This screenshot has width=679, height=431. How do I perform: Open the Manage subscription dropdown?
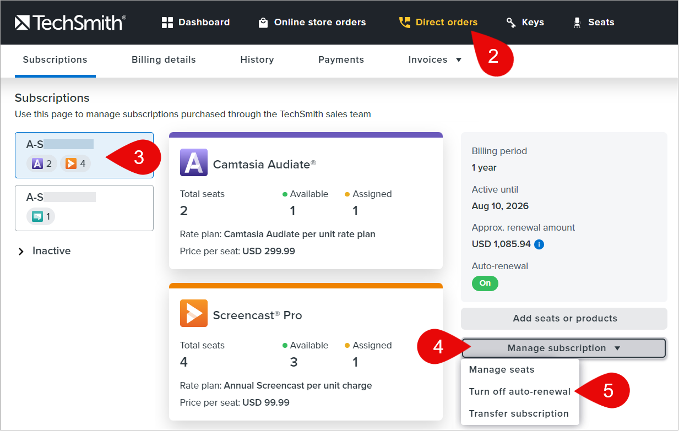(x=564, y=348)
